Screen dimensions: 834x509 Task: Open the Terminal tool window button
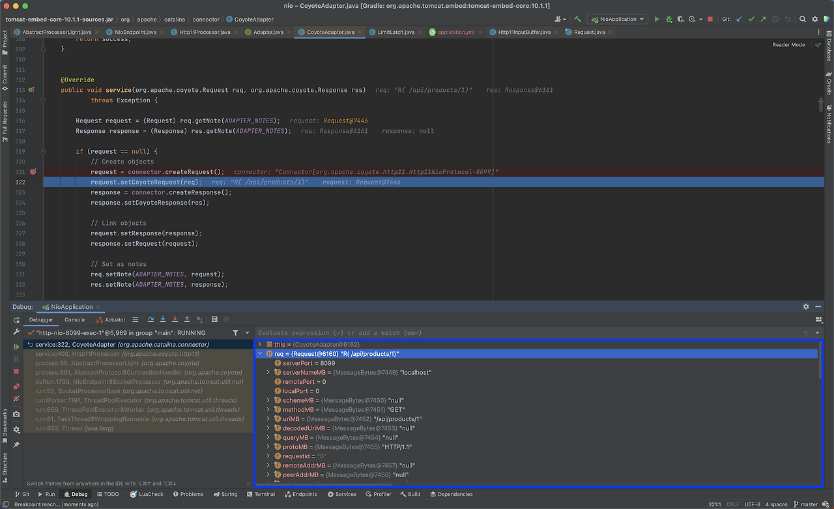point(260,494)
